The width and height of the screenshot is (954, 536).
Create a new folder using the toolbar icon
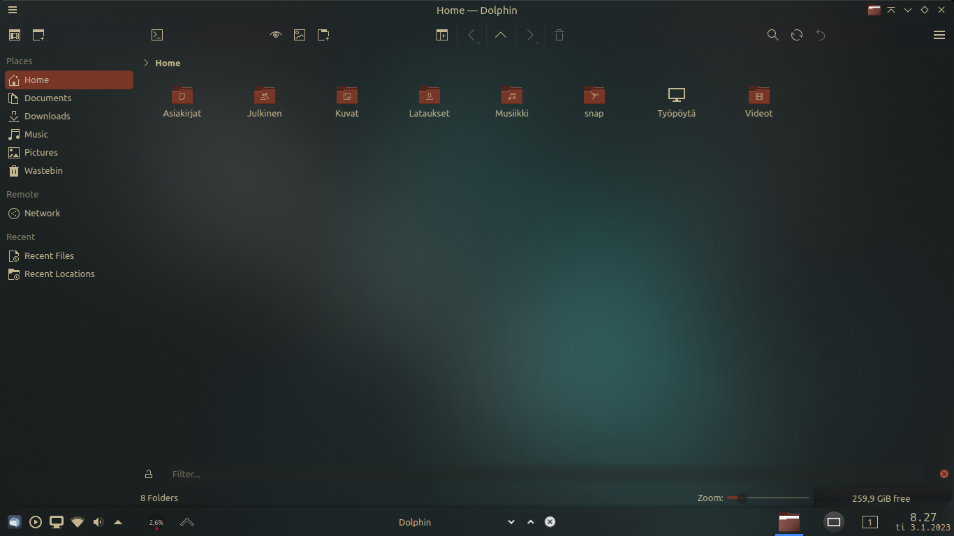(323, 35)
